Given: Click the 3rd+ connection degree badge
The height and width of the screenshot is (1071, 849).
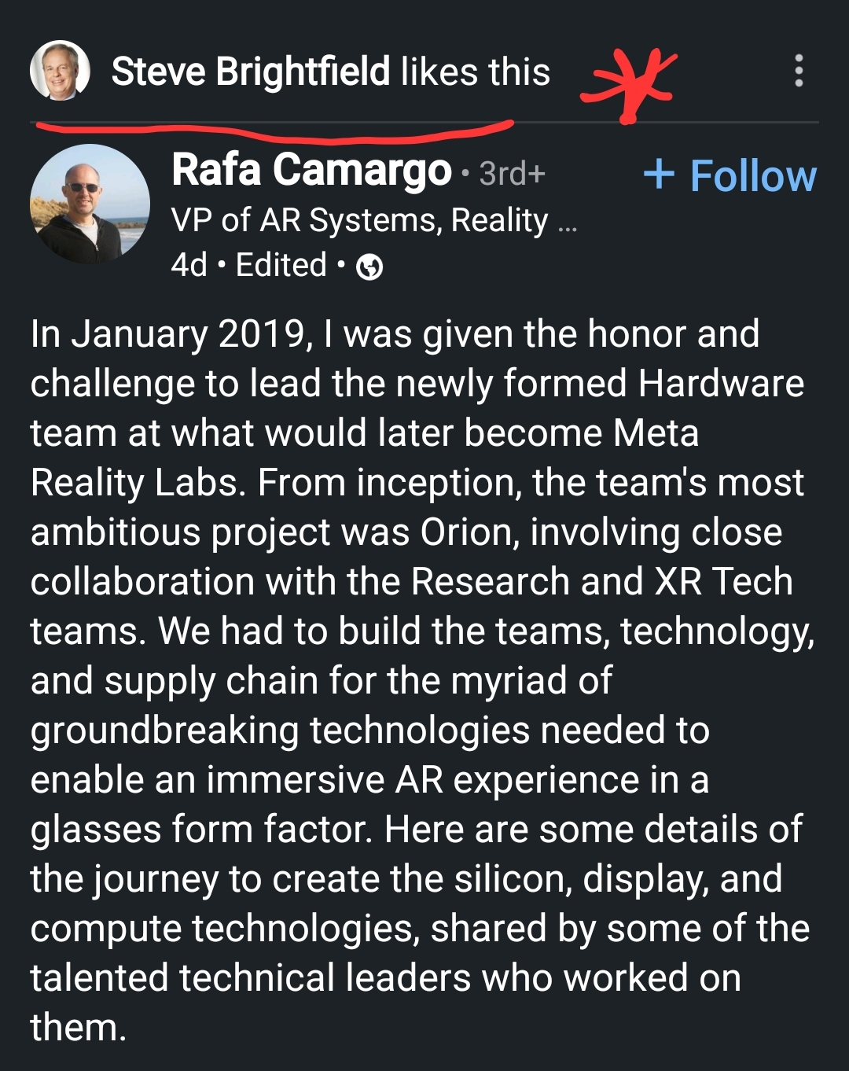Looking at the screenshot, I should pos(512,173).
